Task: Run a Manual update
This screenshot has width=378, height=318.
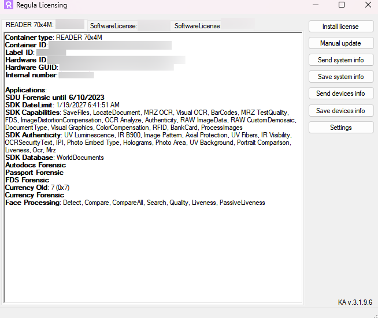Action: pyautogui.click(x=341, y=43)
